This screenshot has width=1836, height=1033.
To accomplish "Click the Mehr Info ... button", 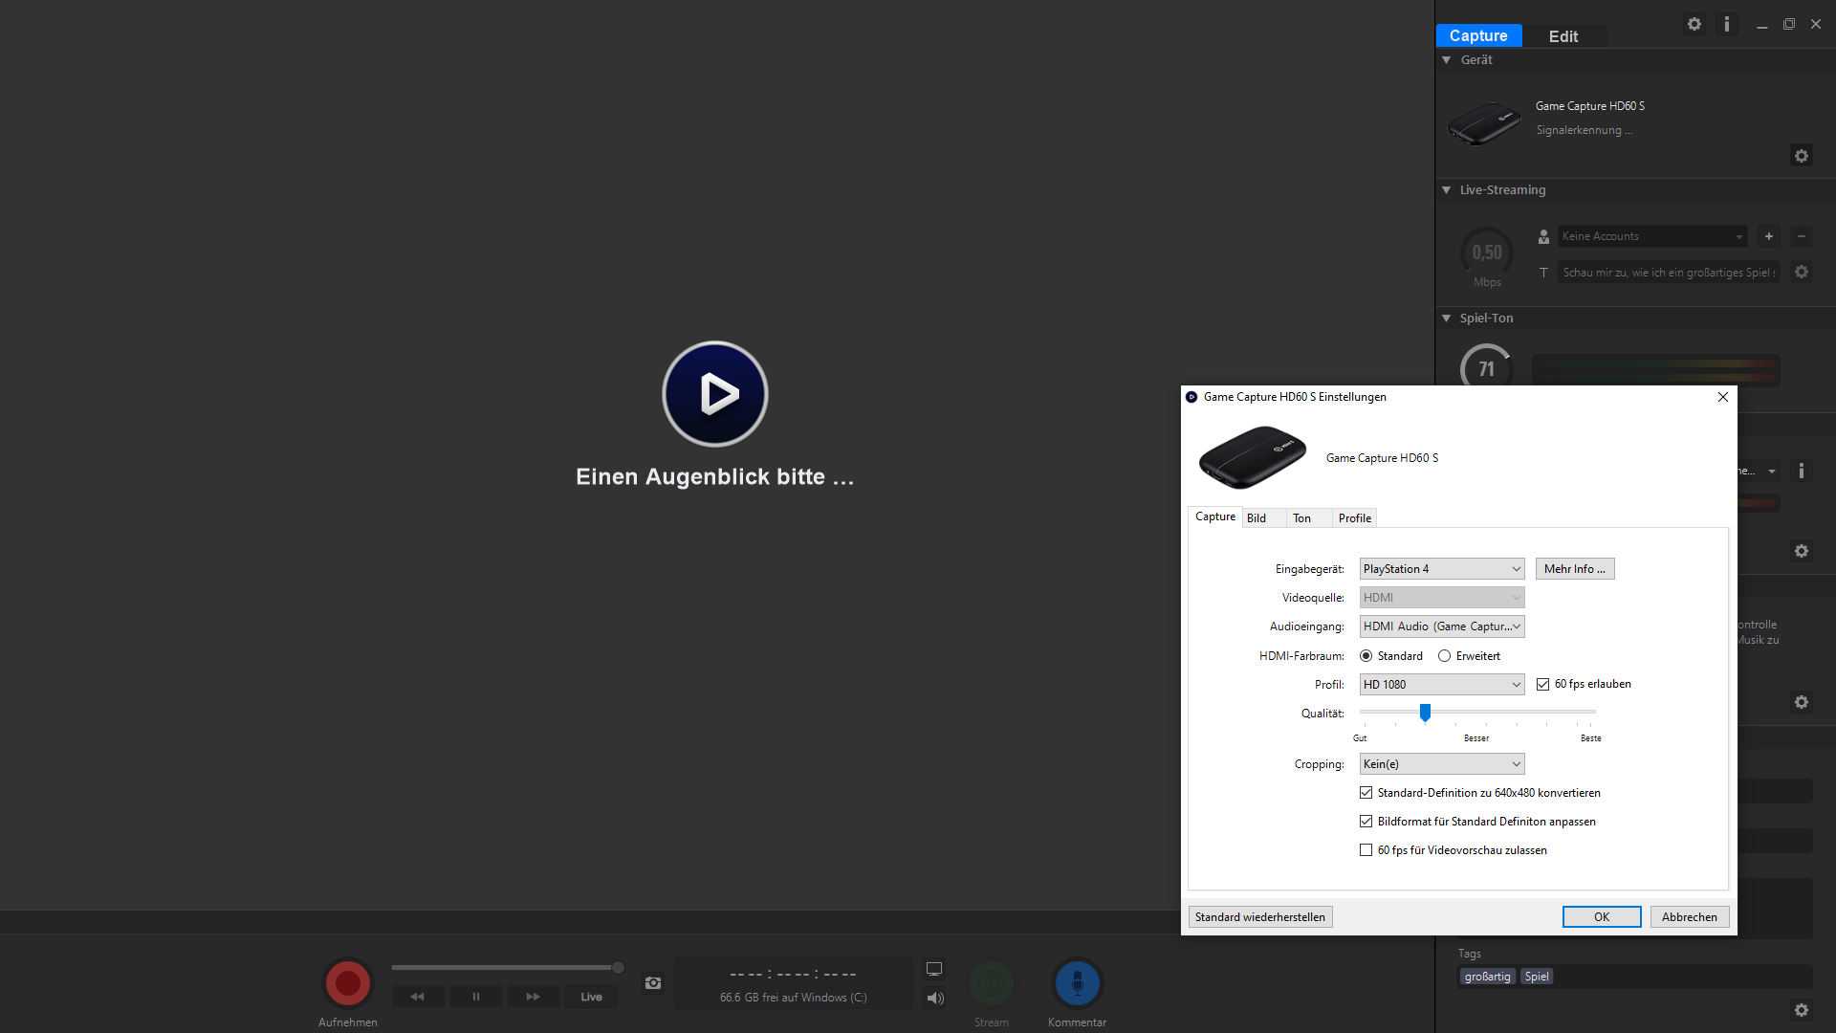I will click(x=1574, y=569).
